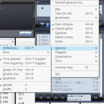This screenshot has height=104, width=104.
Task: Click the Options button in the dark panel
Action: [x=25, y=34]
